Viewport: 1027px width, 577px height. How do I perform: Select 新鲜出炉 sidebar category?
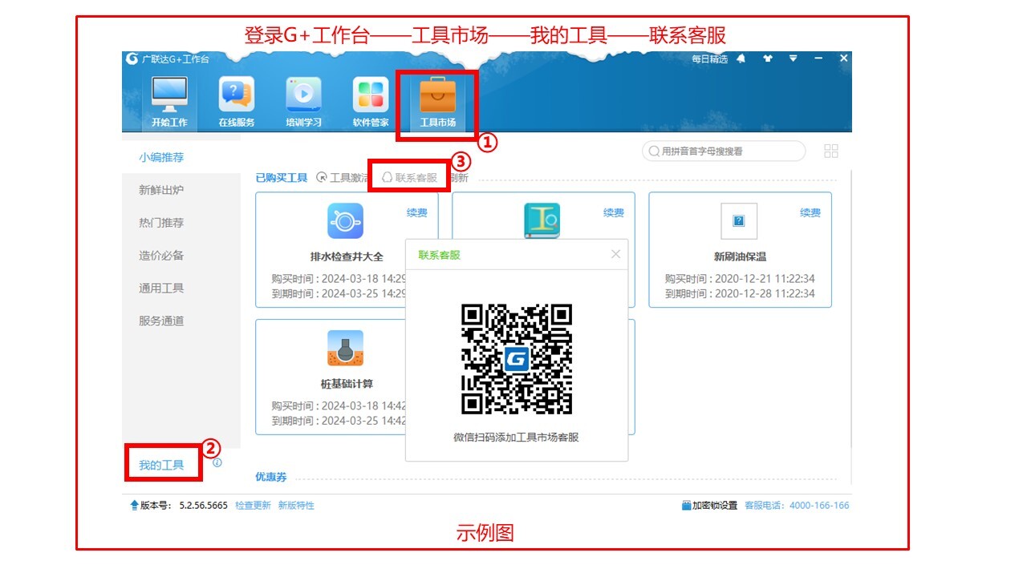(161, 190)
